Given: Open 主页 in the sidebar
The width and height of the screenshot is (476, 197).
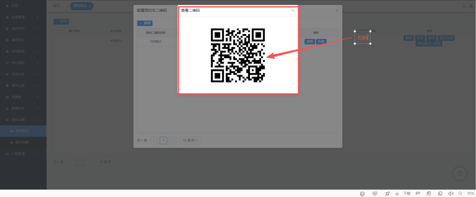Looking at the screenshot, I should (23, 6).
